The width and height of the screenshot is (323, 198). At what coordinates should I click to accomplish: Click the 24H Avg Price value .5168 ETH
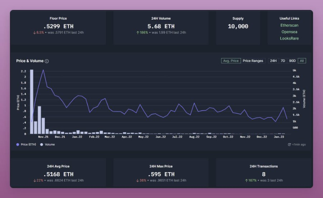tap(58, 174)
